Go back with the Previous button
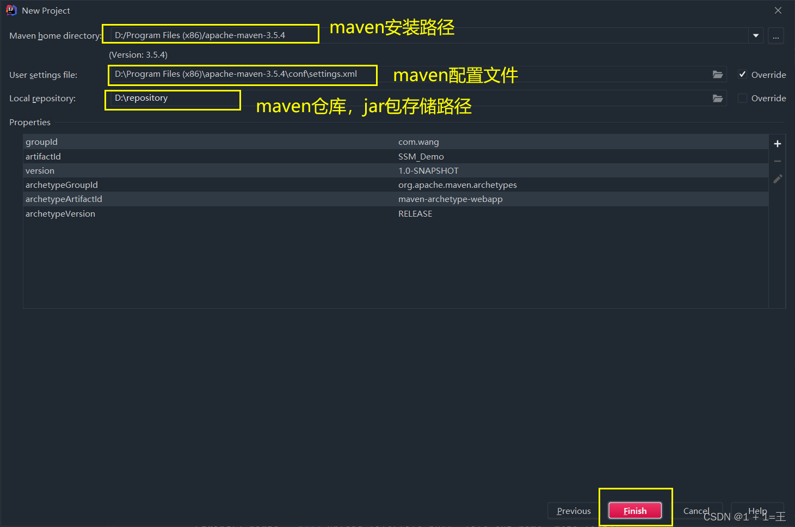 point(574,511)
